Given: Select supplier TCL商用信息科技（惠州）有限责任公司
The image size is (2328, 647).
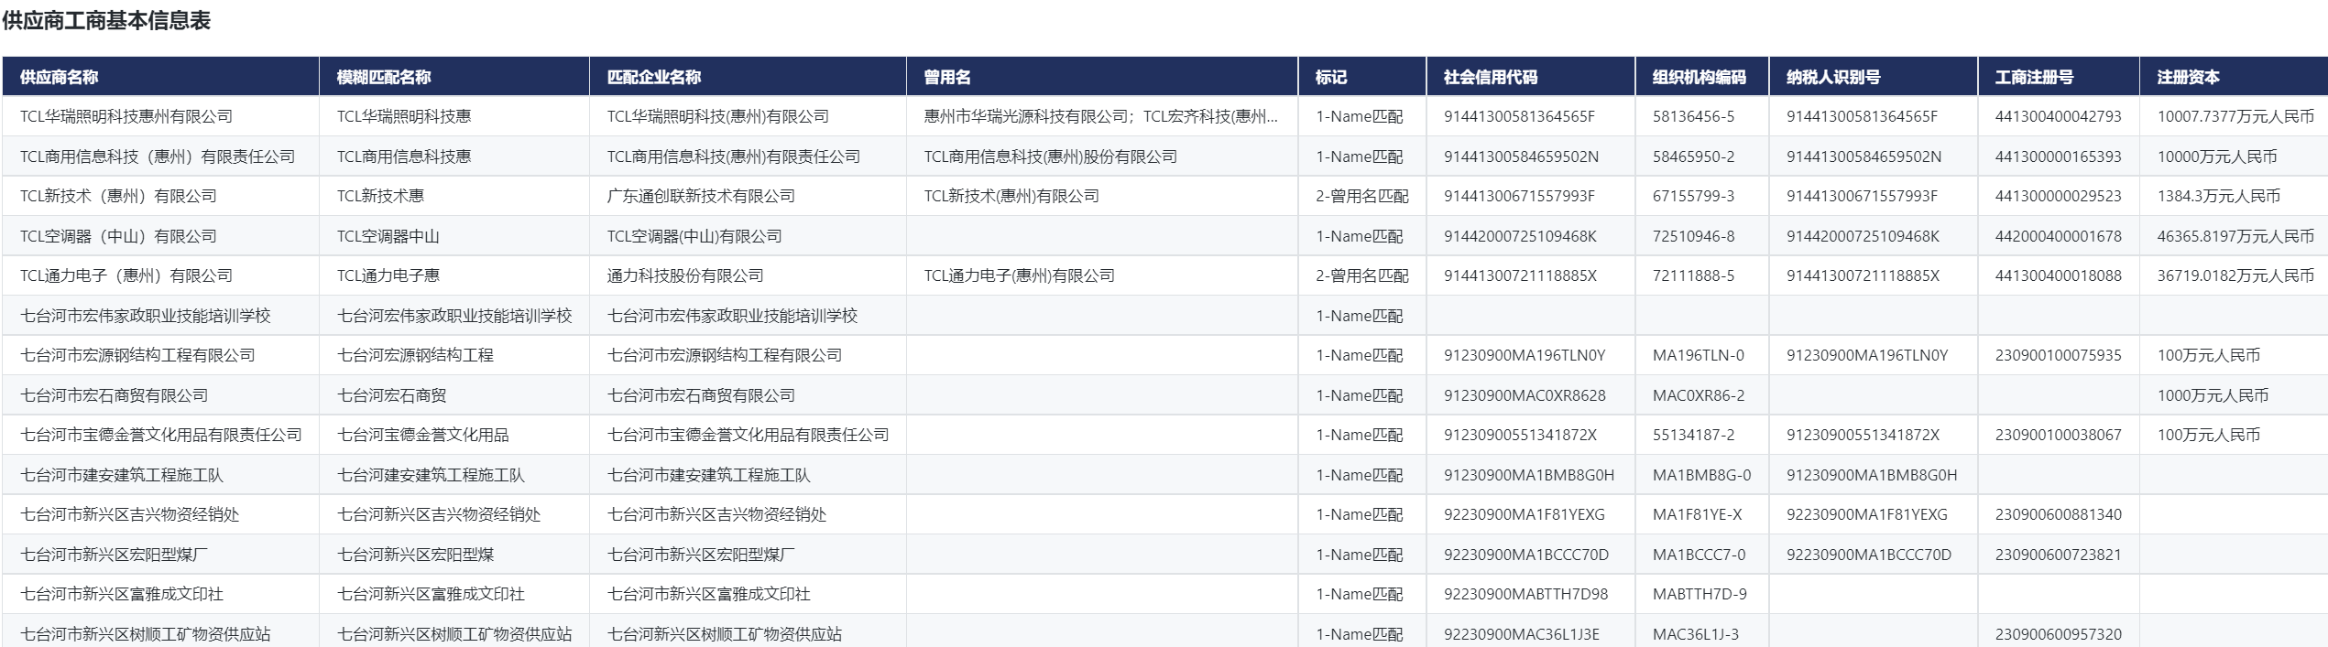Looking at the screenshot, I should (158, 156).
